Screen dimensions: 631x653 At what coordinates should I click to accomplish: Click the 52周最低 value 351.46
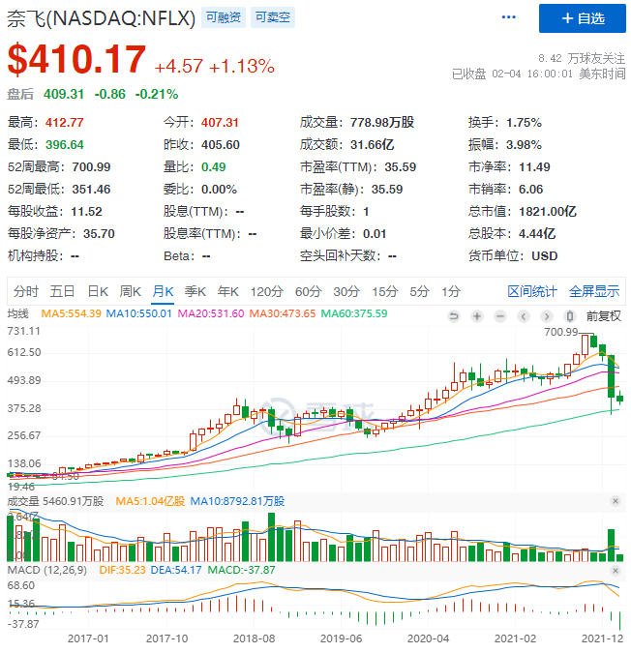tap(91, 189)
